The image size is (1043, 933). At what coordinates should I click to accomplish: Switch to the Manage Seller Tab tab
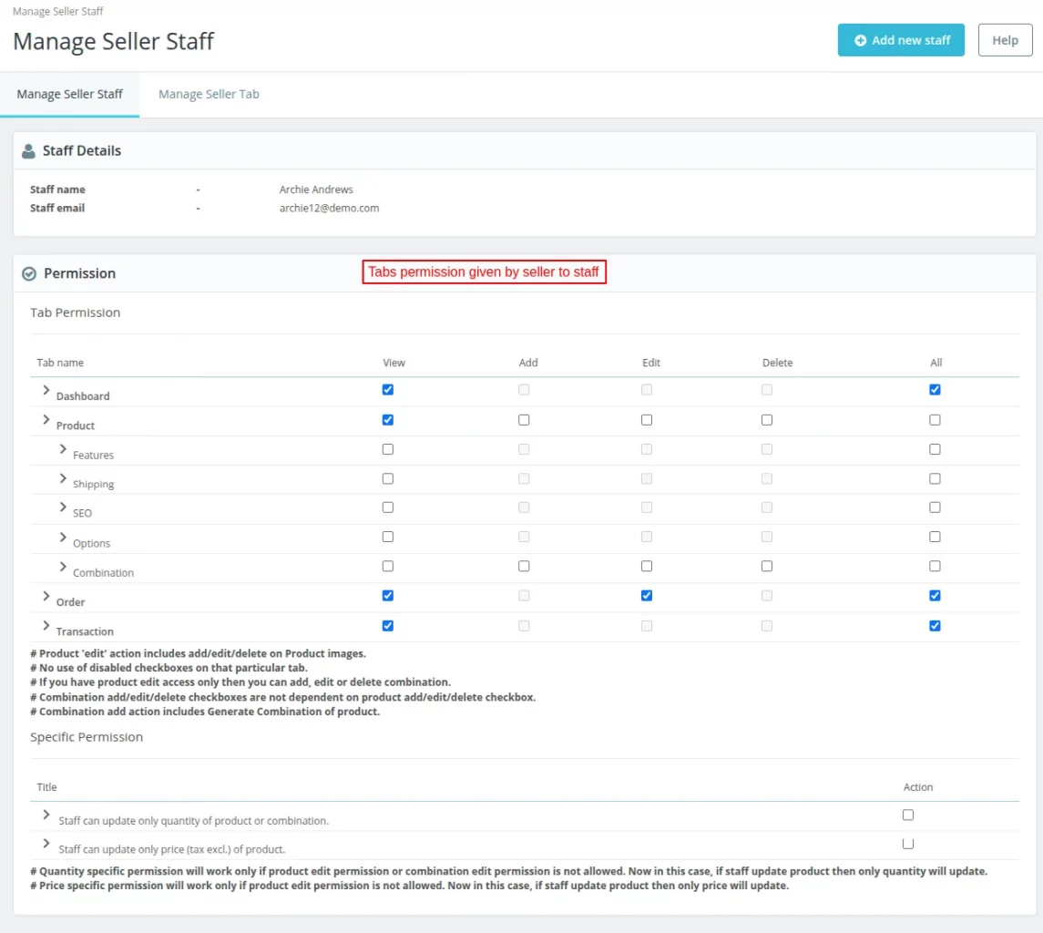209,94
